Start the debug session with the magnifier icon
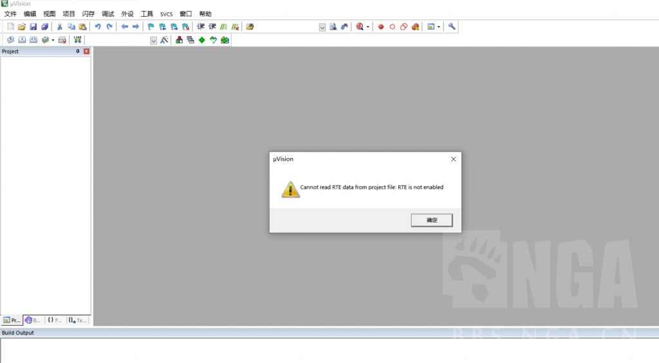 (x=360, y=27)
